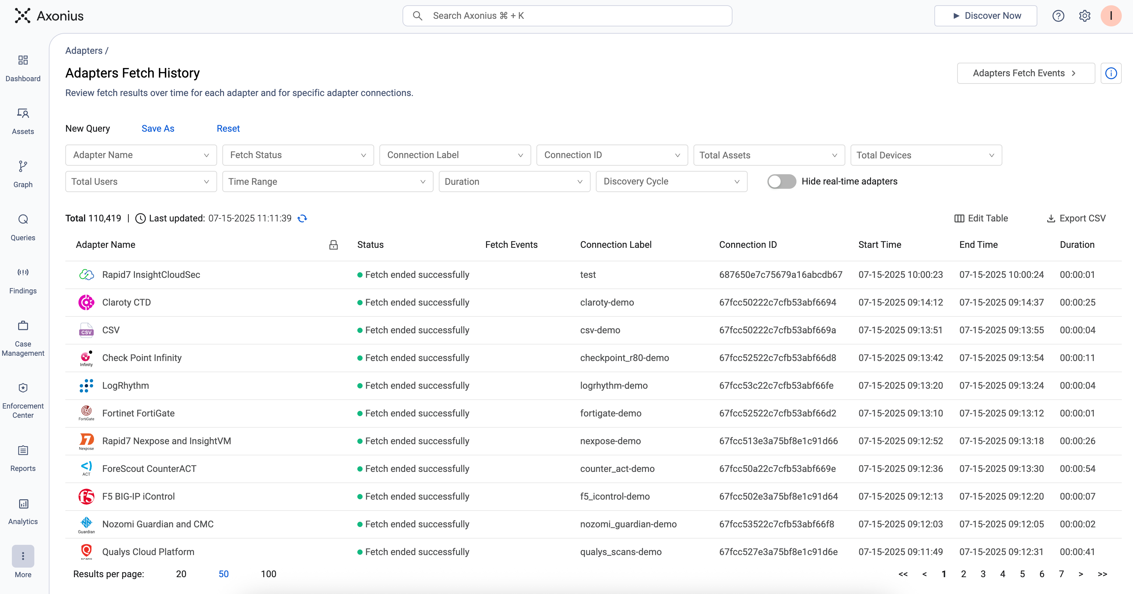This screenshot has height=594, width=1133.
Task: Click the More three-dots sidebar icon
Action: [23, 556]
